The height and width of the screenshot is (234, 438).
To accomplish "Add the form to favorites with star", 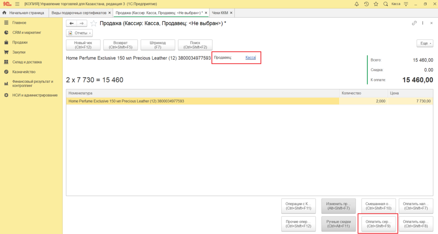I will pyautogui.click(x=94, y=23).
